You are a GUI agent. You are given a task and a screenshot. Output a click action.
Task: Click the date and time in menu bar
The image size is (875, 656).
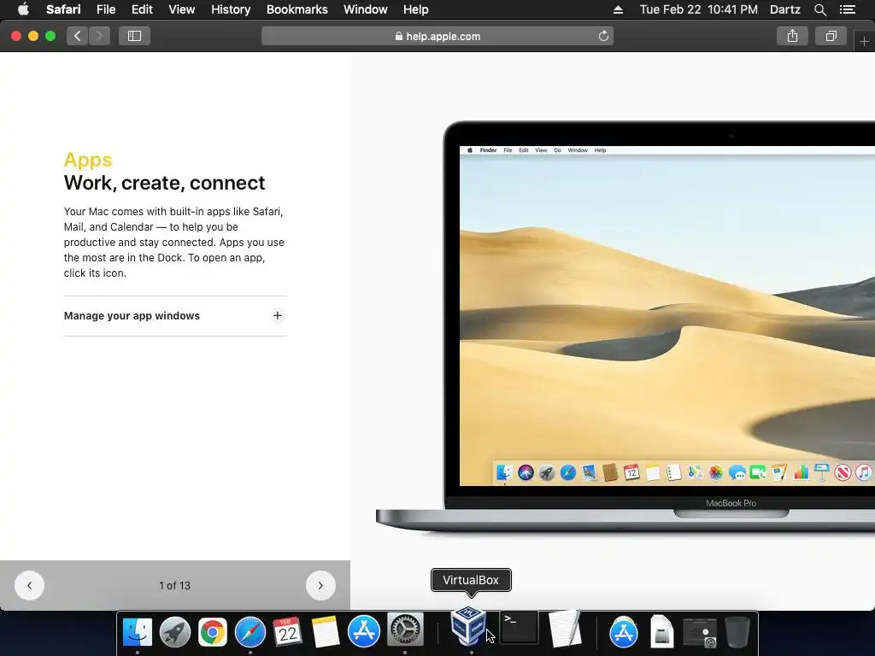pyautogui.click(x=699, y=9)
